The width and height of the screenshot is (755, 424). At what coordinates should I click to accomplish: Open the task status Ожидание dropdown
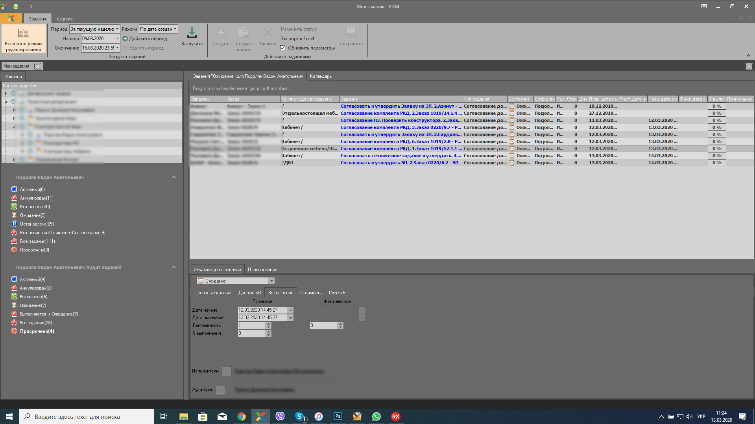tap(271, 281)
